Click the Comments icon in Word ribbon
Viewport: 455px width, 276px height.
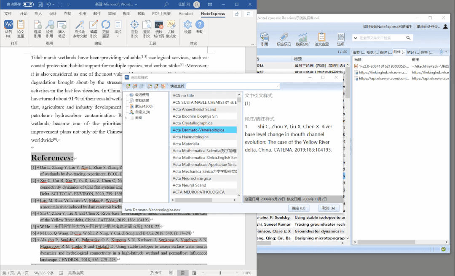(249, 13)
